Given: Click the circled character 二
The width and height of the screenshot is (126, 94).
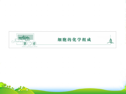Looking at the screenshot, I should 29,43.
